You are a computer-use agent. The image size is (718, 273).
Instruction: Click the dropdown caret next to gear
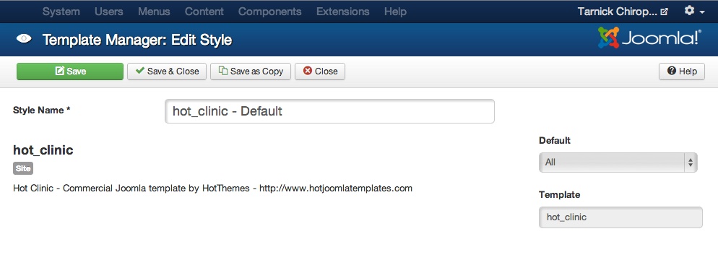pyautogui.click(x=702, y=12)
